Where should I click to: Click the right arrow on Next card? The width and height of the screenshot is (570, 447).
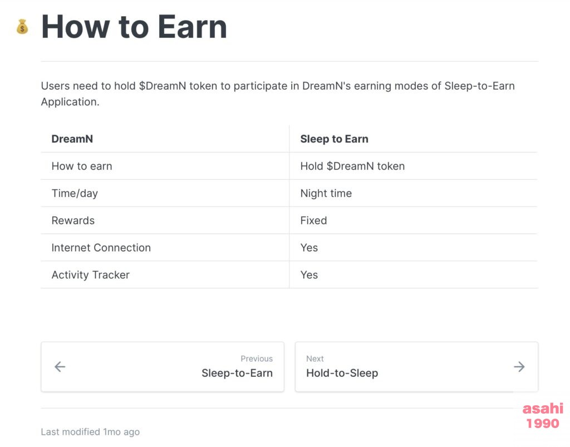point(519,366)
